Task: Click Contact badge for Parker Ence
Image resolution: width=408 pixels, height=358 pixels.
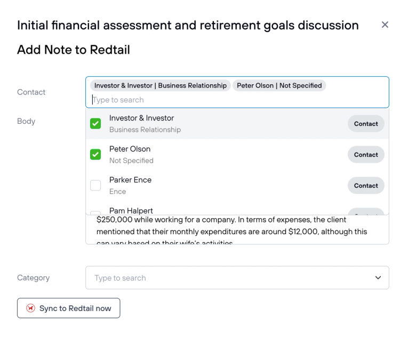Action: click(366, 186)
